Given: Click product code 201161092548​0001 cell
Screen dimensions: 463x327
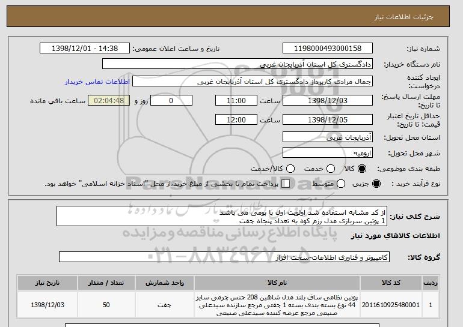Looking at the screenshot, I should (391, 305).
